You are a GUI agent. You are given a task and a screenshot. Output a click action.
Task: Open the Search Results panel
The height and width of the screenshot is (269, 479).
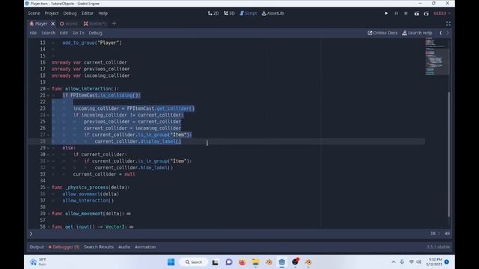click(x=99, y=247)
